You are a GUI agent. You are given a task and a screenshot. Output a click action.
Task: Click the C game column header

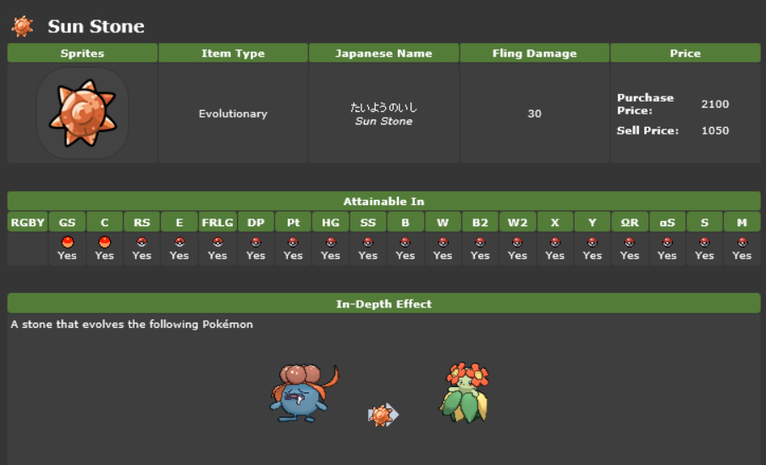tap(105, 223)
